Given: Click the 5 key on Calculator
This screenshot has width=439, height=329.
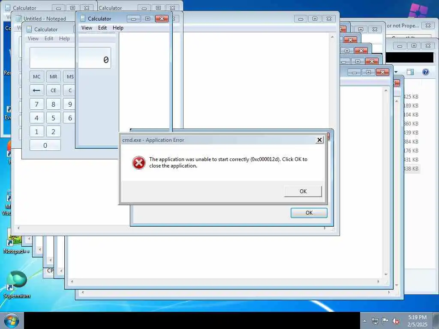Looking at the screenshot, I should click(x=54, y=118).
